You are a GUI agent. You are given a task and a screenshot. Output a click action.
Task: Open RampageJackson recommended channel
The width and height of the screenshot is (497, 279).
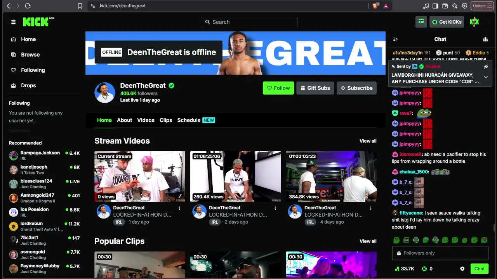(44, 156)
